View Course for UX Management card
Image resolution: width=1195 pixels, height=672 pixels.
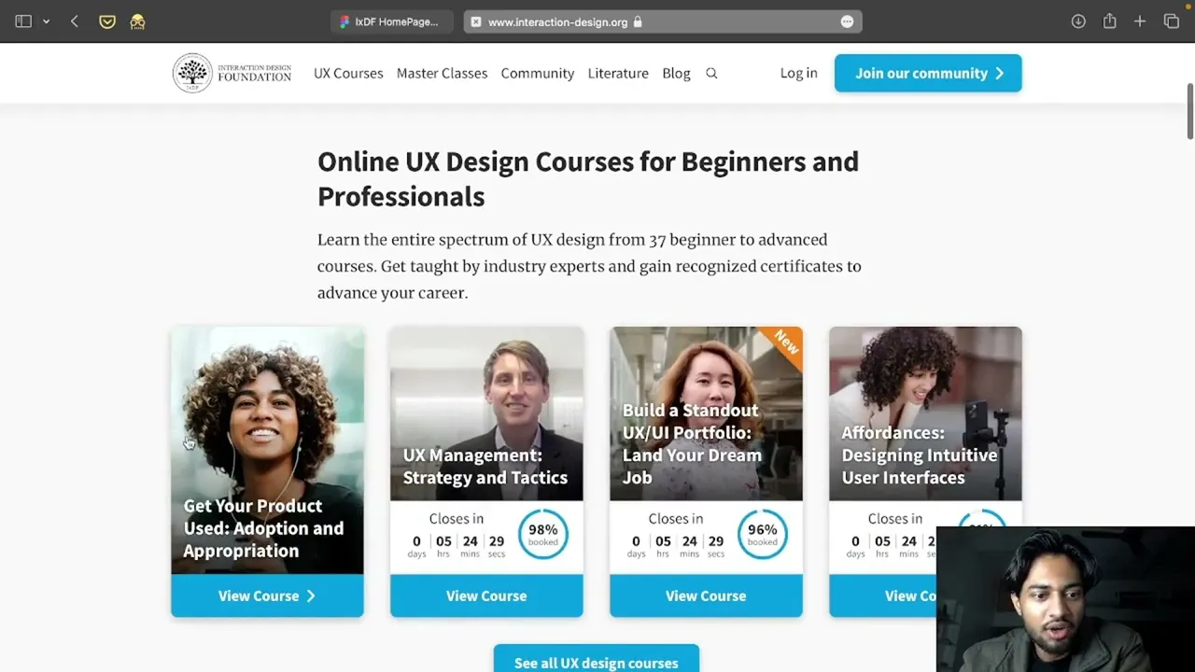coord(486,595)
